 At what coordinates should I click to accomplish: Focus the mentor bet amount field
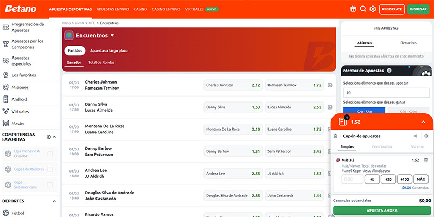(386, 93)
